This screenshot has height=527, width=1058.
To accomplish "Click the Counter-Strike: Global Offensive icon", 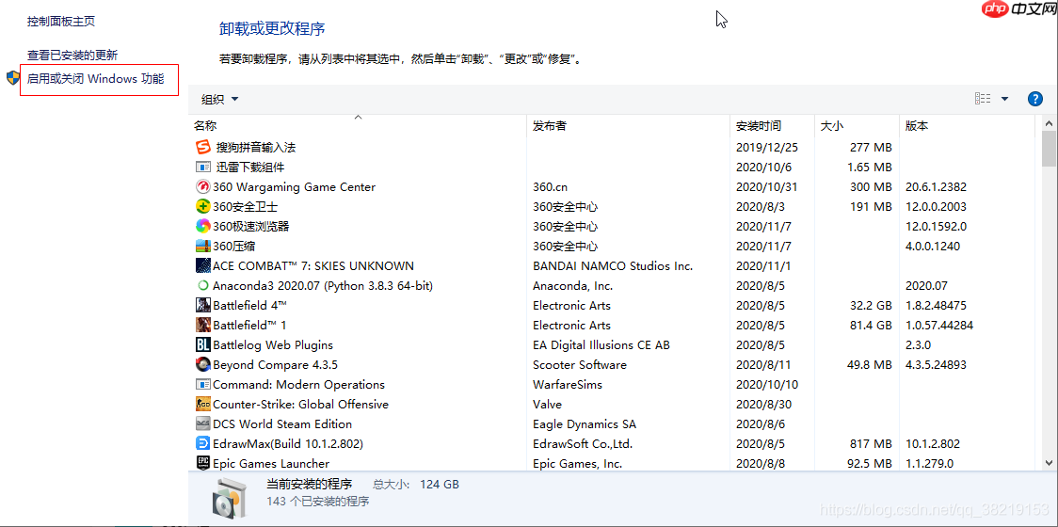I will [203, 405].
